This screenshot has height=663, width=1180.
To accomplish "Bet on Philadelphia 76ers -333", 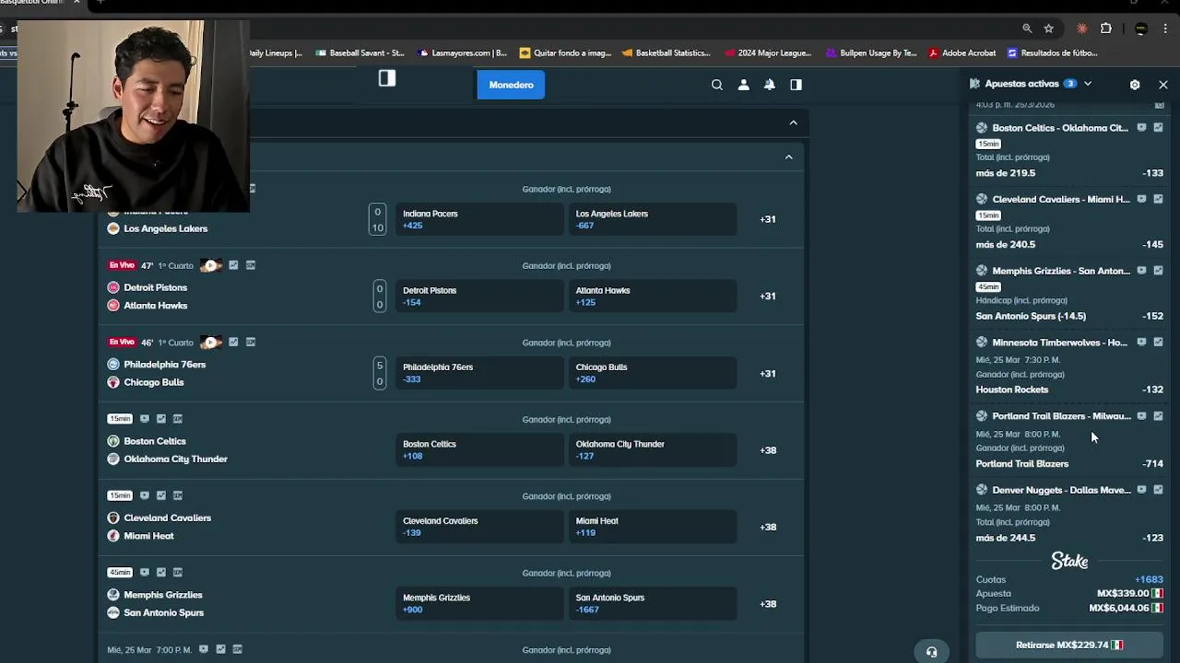I will pyautogui.click(x=479, y=374).
